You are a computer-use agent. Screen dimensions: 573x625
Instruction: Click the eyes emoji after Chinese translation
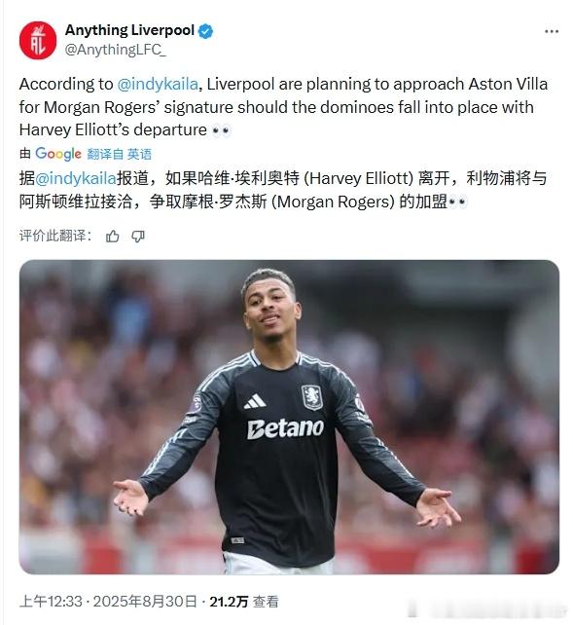[x=457, y=202]
